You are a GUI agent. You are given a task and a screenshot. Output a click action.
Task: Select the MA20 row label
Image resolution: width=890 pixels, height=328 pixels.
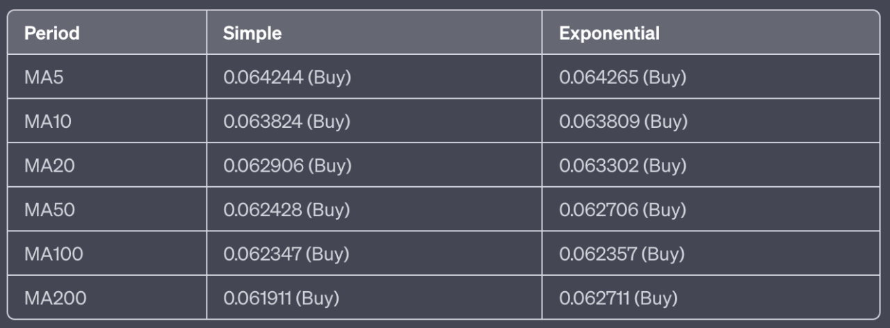point(49,165)
